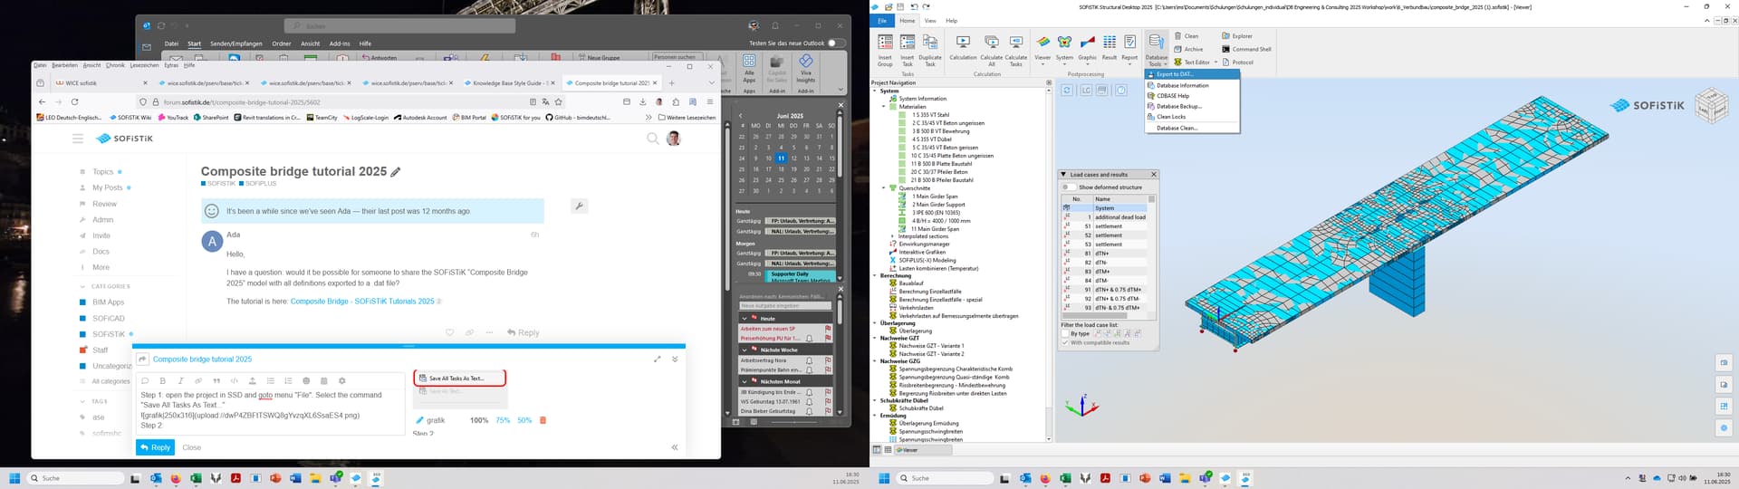The image size is (1739, 489).
Task: Click the Duplicate Task ribbon icon
Action: [x=930, y=50]
